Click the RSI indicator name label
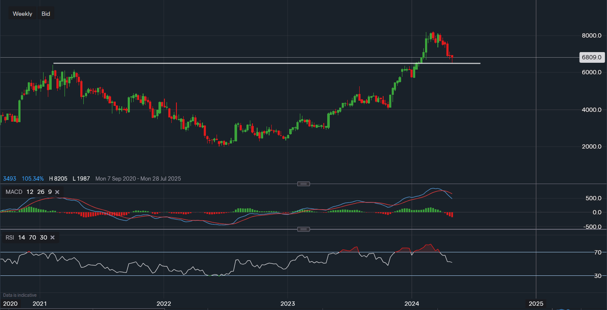Image resolution: width=607 pixels, height=310 pixels. (10, 238)
